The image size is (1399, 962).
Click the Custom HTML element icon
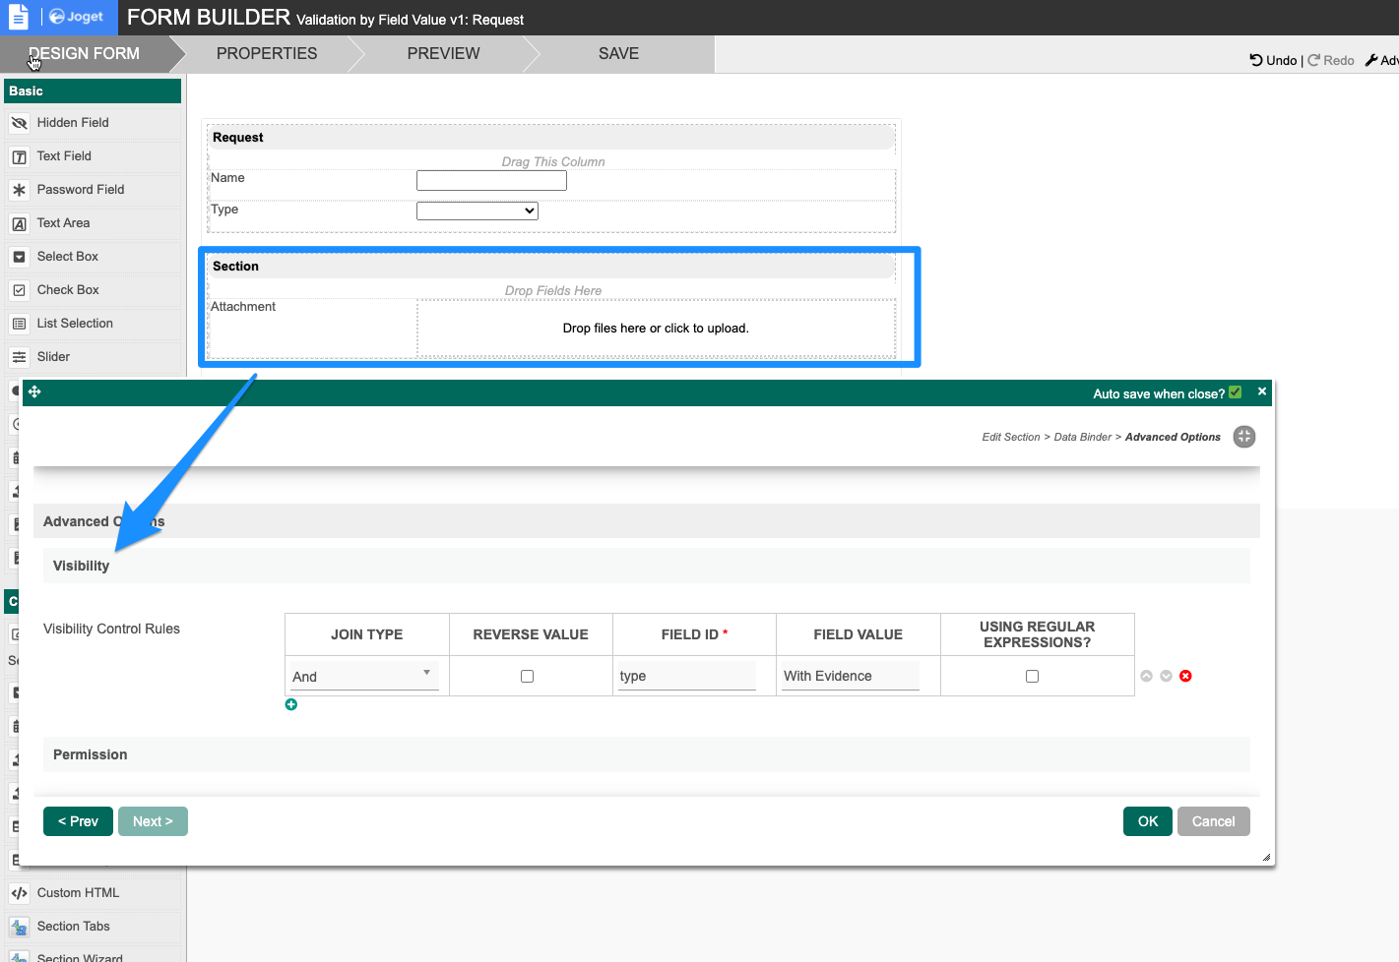click(x=19, y=893)
